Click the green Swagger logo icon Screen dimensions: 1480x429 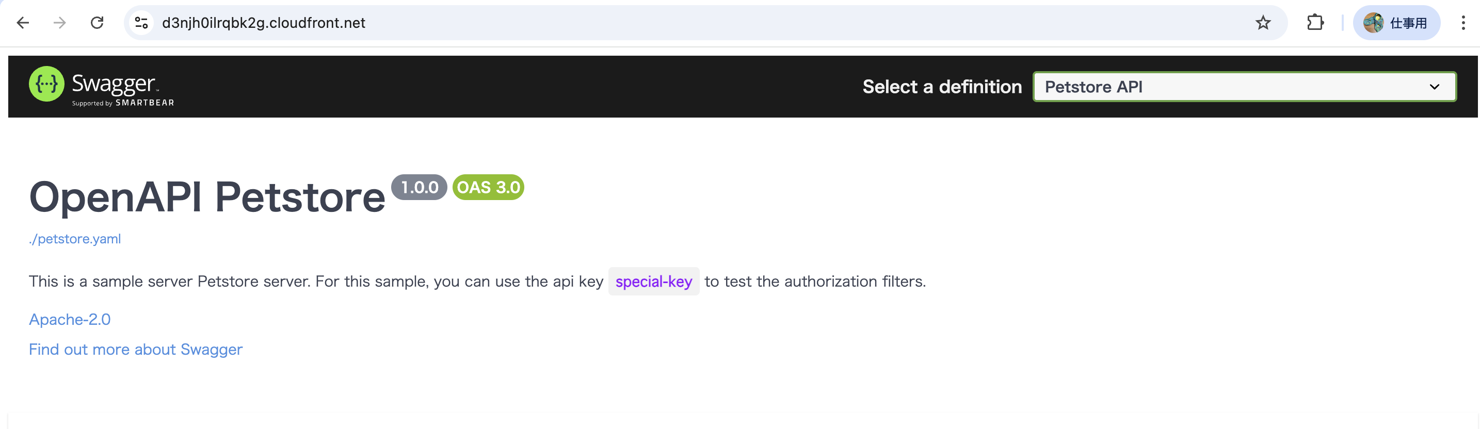point(46,84)
